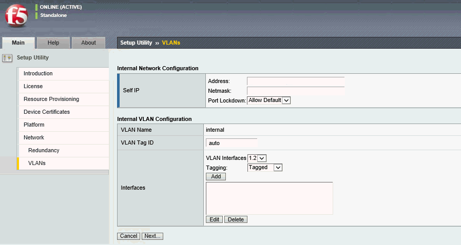Expand the Tagging dropdown
Screen dimensions: 461x245
(265, 167)
